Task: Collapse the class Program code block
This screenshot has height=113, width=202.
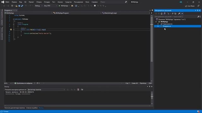Action: pos(14,24)
